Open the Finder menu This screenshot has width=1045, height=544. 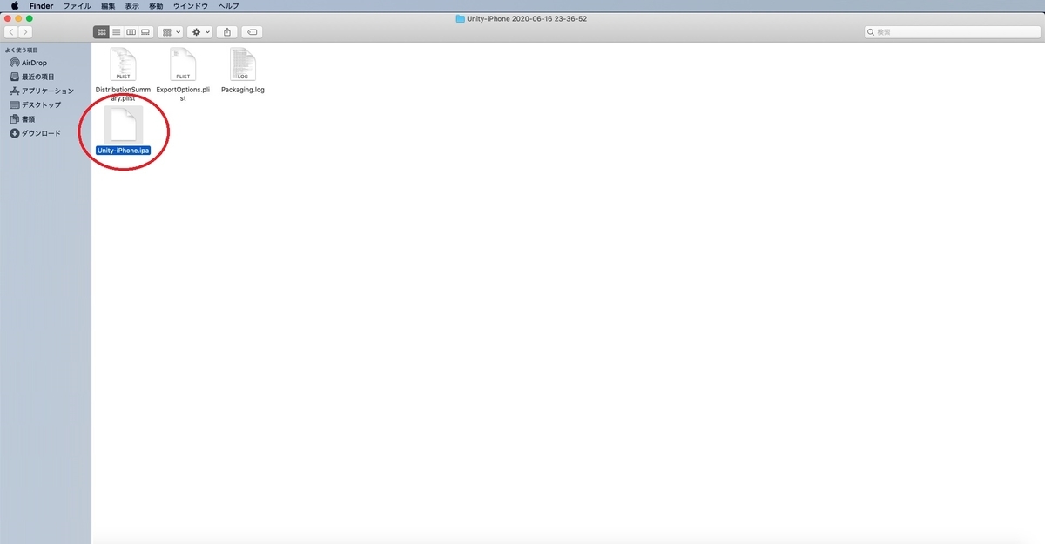coord(41,6)
